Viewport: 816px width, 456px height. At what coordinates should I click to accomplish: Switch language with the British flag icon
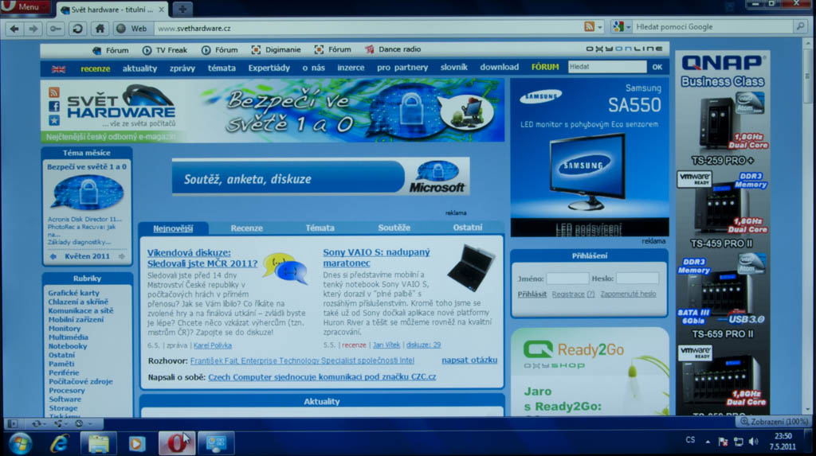pos(59,68)
